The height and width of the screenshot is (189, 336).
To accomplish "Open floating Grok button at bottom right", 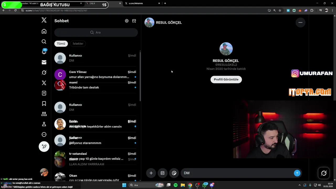I will click(x=324, y=173).
